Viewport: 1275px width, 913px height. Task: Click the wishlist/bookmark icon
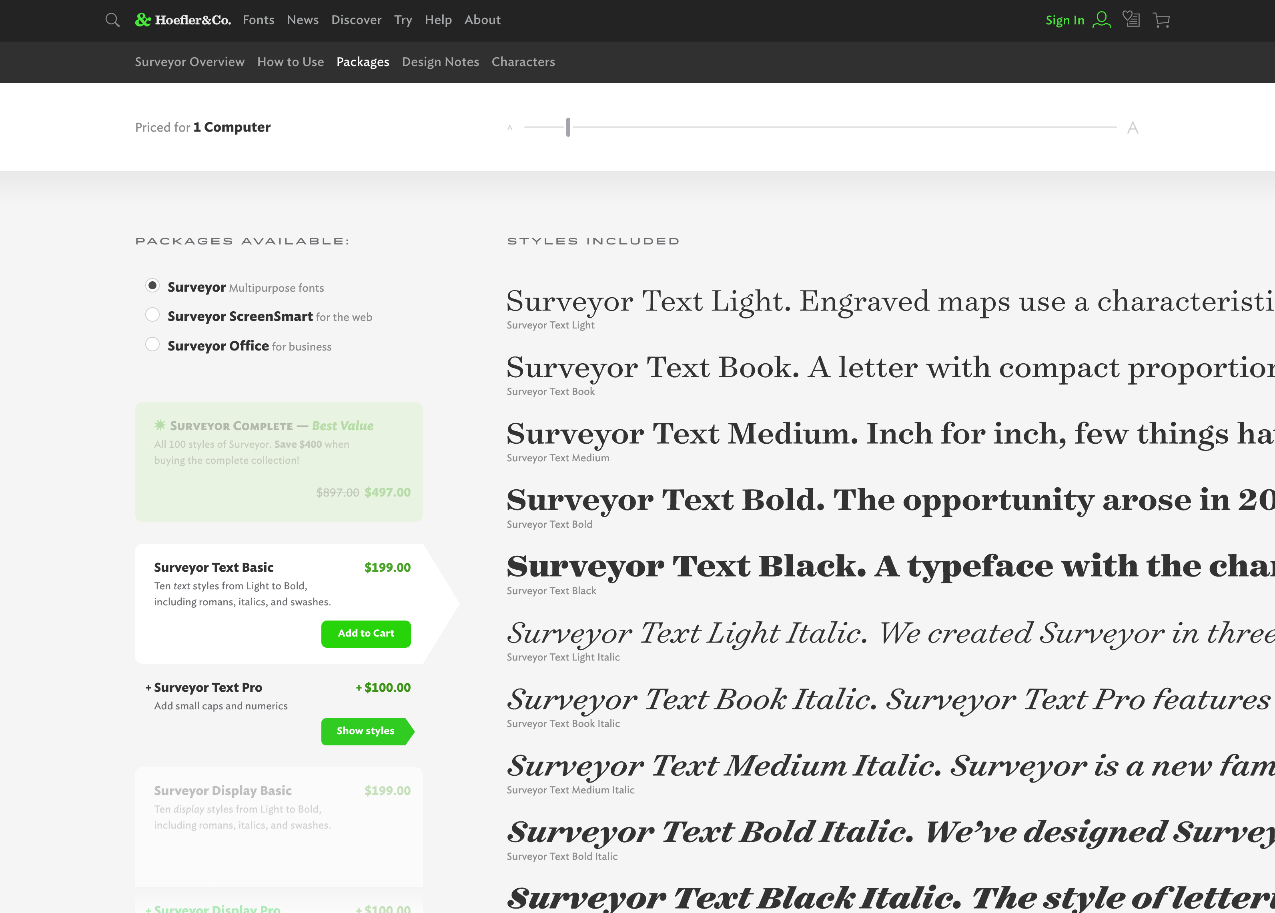(x=1132, y=20)
